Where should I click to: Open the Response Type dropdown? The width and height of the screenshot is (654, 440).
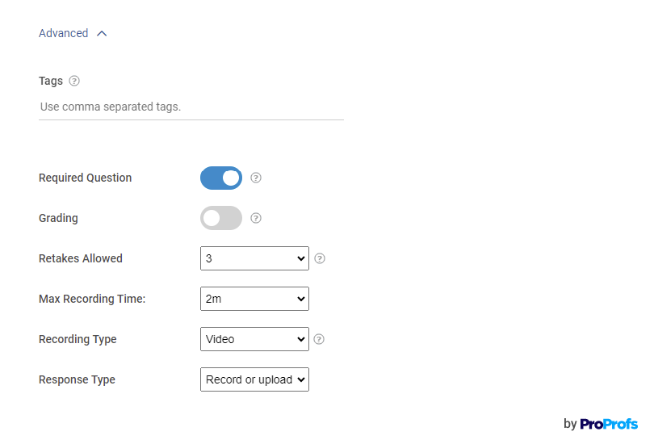[254, 379]
